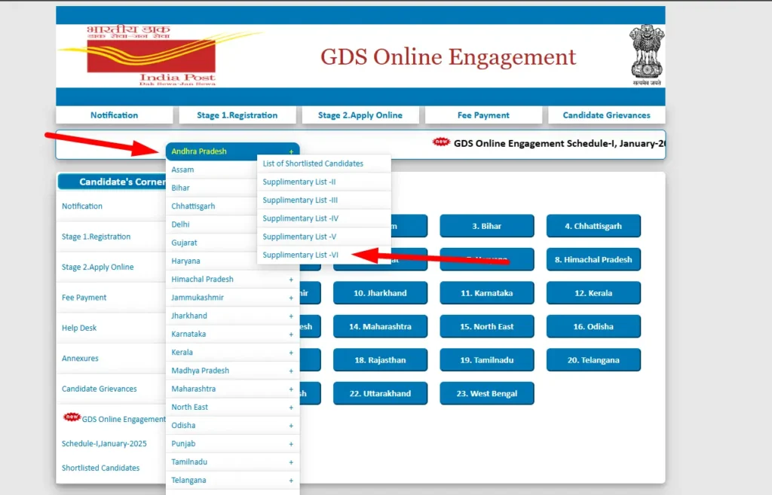This screenshot has width=772, height=495.
Task: Click the new badge beside GDS Schedule-I
Action: click(x=440, y=141)
